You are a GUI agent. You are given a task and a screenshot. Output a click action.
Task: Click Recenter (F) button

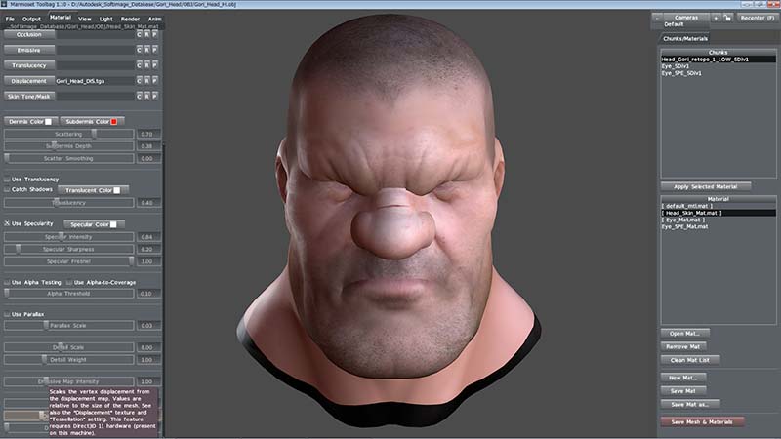click(758, 18)
